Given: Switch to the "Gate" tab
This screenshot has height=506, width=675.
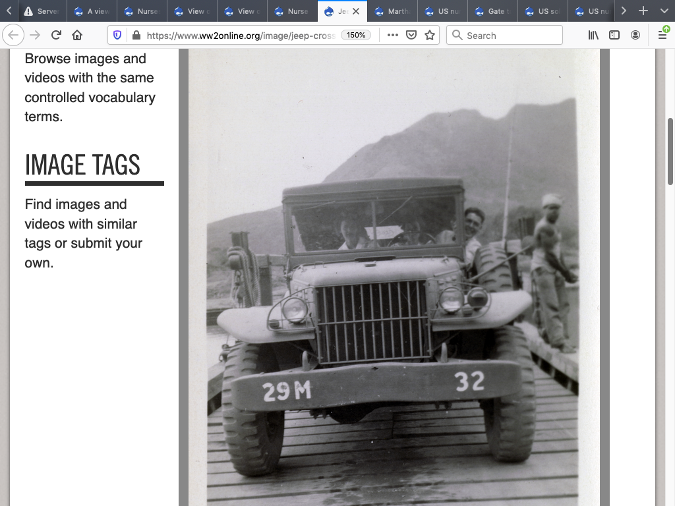Looking at the screenshot, I should pyautogui.click(x=492, y=11).
